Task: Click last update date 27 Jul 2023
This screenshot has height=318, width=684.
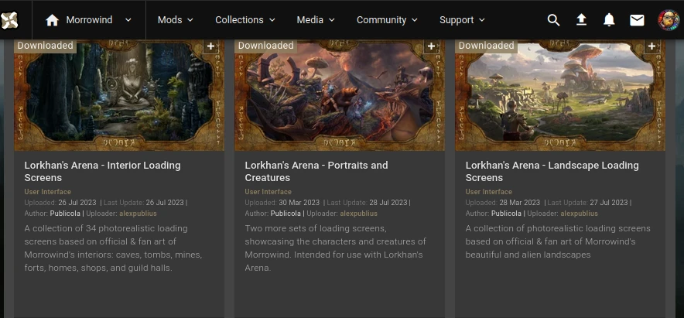Action: [x=607, y=203]
